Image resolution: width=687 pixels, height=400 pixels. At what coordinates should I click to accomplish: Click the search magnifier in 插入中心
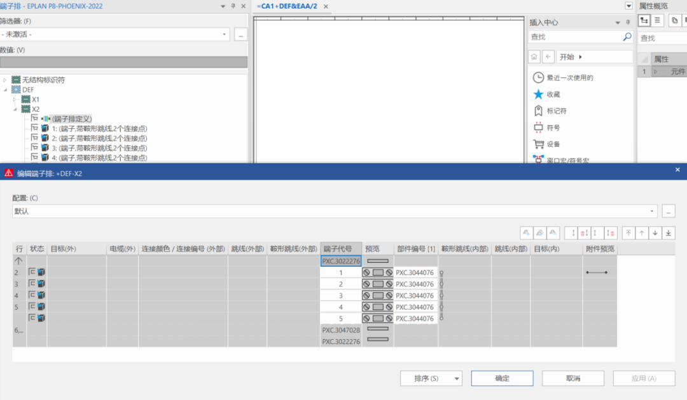pos(627,37)
